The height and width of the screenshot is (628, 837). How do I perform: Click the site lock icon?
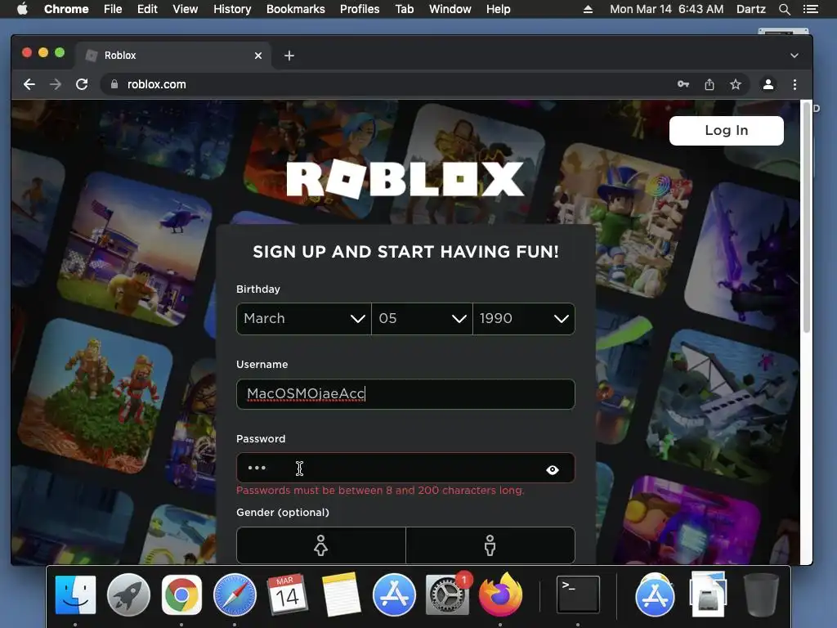point(114,84)
